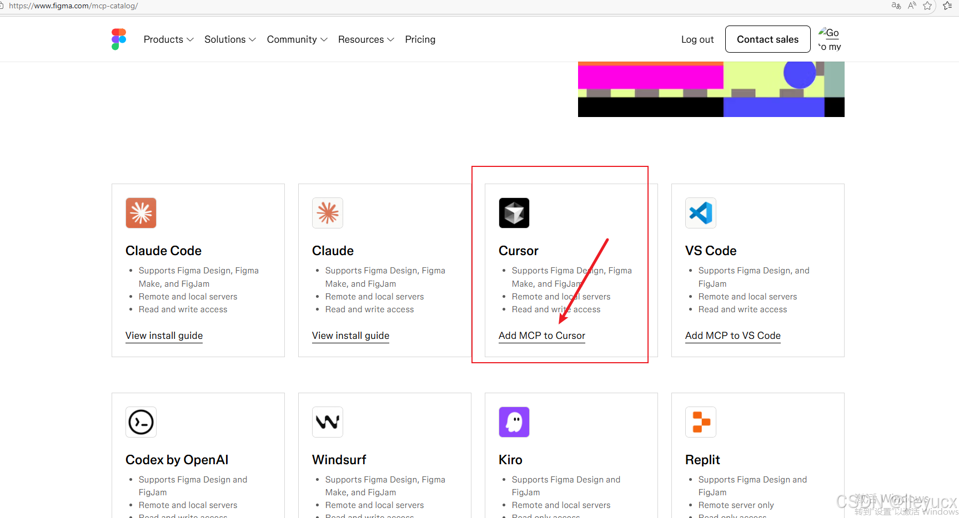Click Log out
This screenshot has height=518, width=959.
tap(697, 39)
